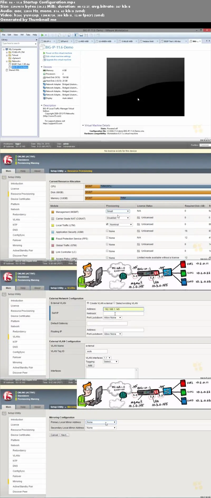Open the About tab on the Mirroring screen
Screen dimensions: 211x498
37,407
